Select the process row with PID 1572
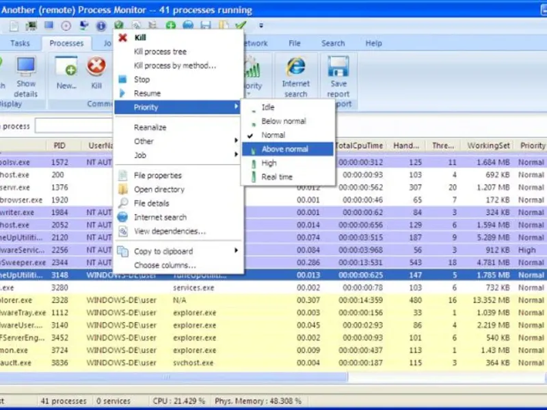 click(273, 162)
